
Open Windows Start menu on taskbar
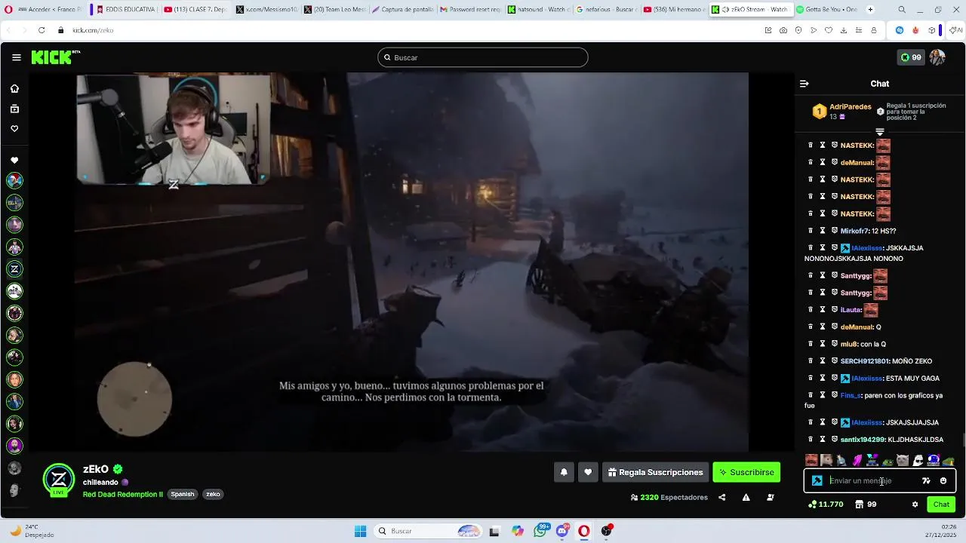[360, 531]
